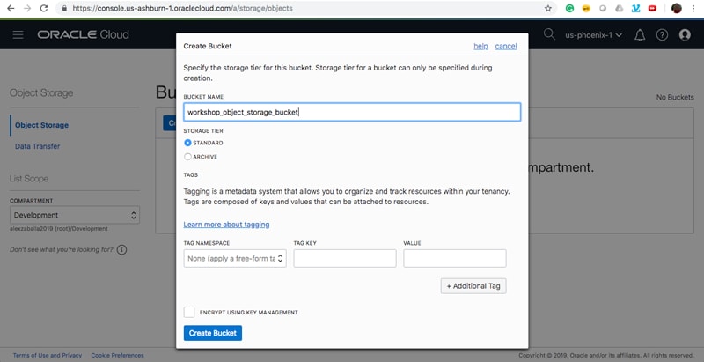Enable Encrypt Using Key Management checkbox
Viewport: 704px width, 362px height.
pos(189,312)
